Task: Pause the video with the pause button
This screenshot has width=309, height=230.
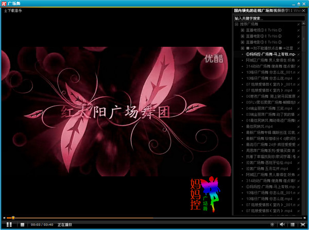Action: click(9, 224)
